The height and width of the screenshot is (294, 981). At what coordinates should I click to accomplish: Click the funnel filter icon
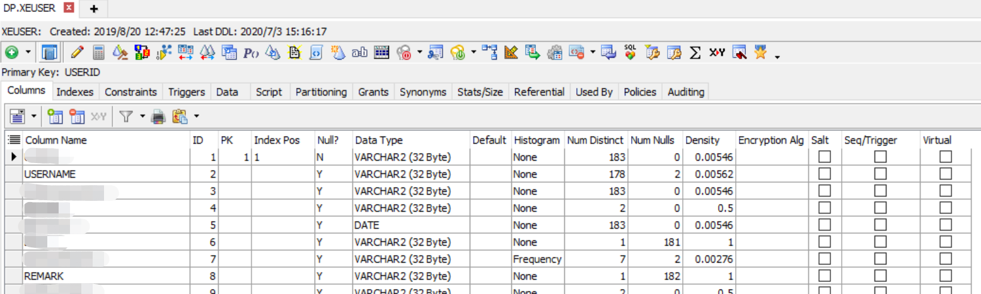tap(125, 116)
